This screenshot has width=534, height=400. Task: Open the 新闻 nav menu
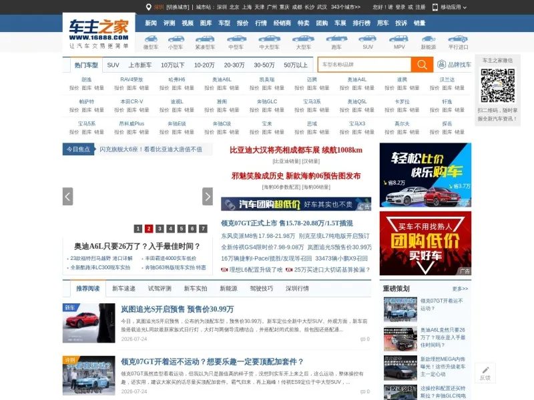click(151, 23)
